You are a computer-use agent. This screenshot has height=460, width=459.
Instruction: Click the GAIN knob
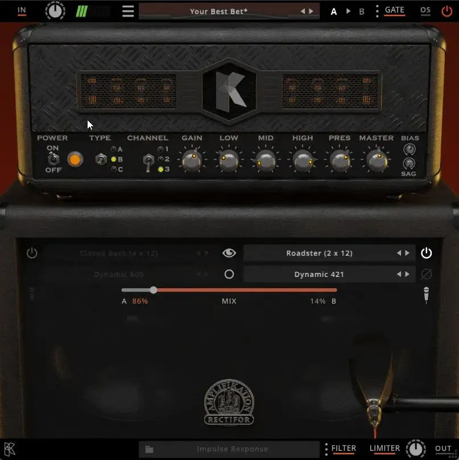(x=192, y=160)
